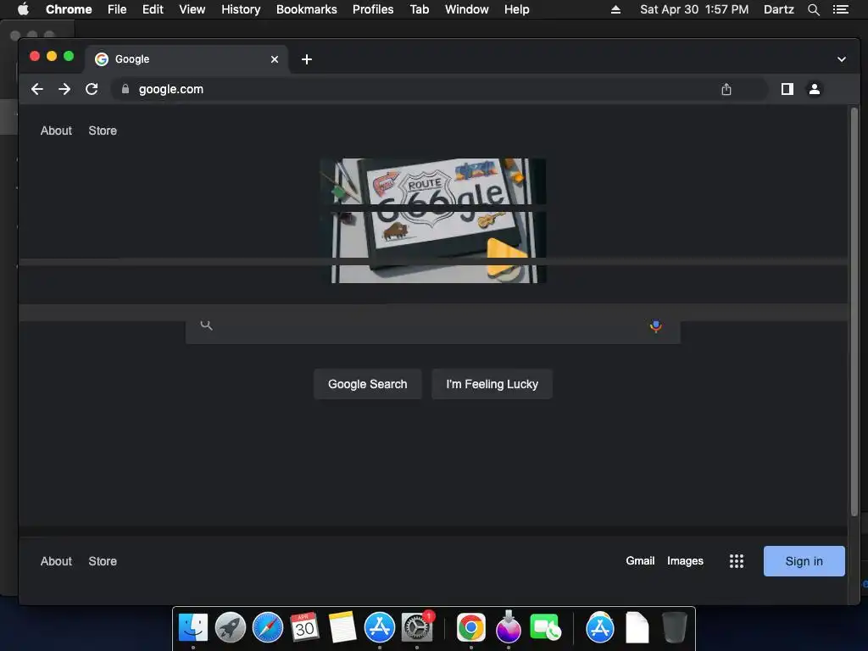Click Chrome icon in the Dock
868x651 pixels.
point(471,628)
